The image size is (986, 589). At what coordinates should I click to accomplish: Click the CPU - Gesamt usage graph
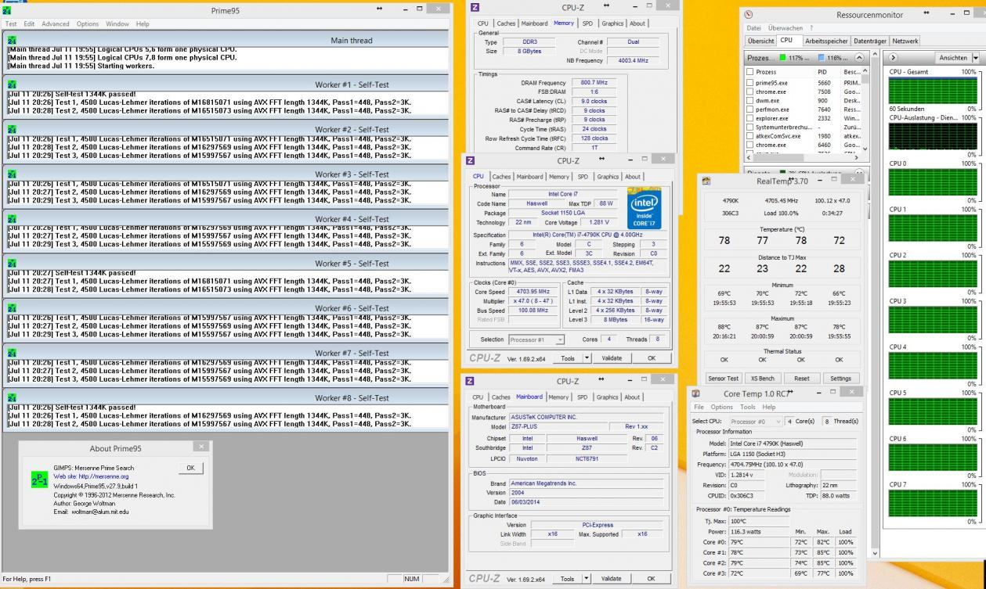(934, 90)
